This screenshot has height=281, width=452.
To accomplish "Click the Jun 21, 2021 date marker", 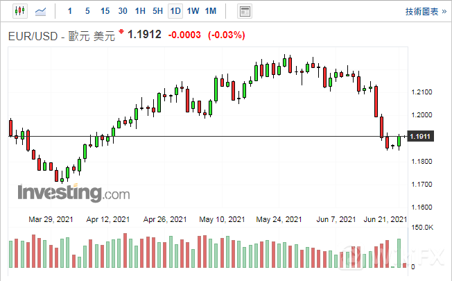I will (385, 219).
